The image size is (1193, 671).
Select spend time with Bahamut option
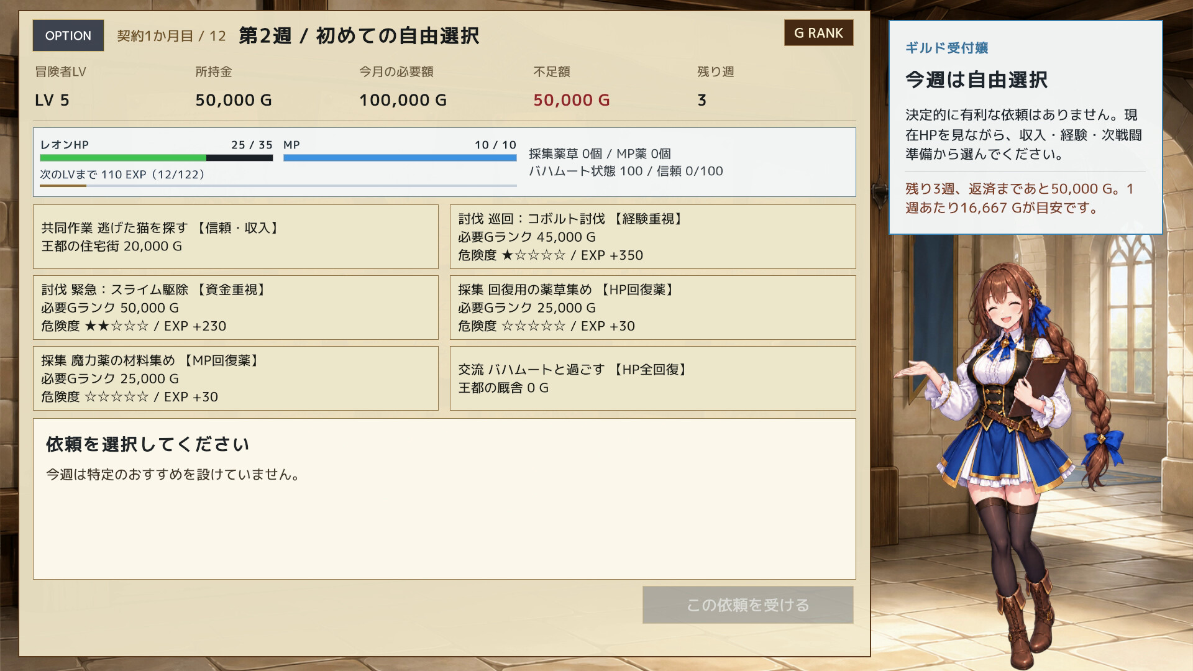click(x=652, y=378)
